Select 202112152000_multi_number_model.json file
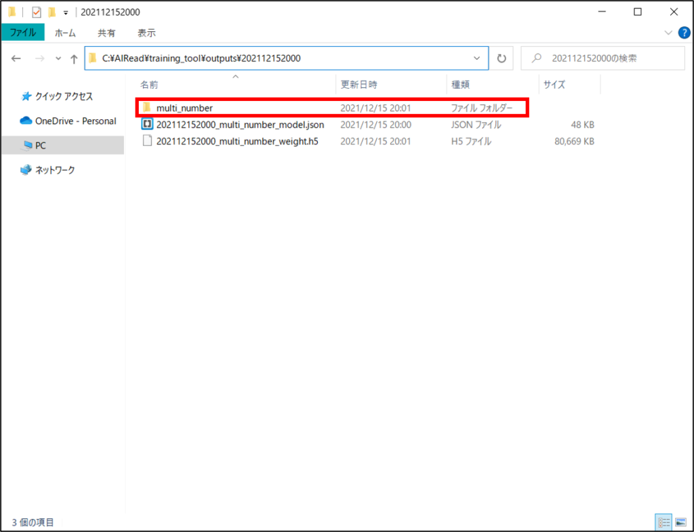Image resolution: width=694 pixels, height=532 pixels. point(240,125)
